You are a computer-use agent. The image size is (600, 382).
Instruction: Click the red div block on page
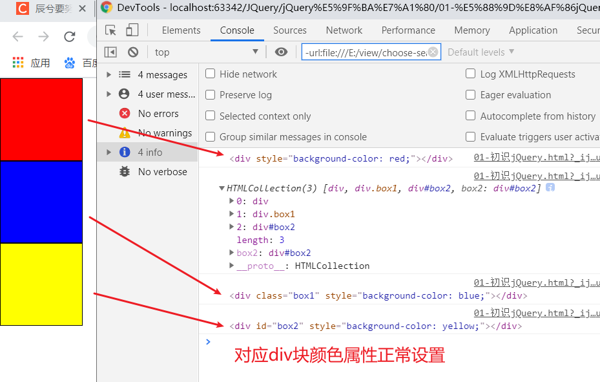click(41, 120)
